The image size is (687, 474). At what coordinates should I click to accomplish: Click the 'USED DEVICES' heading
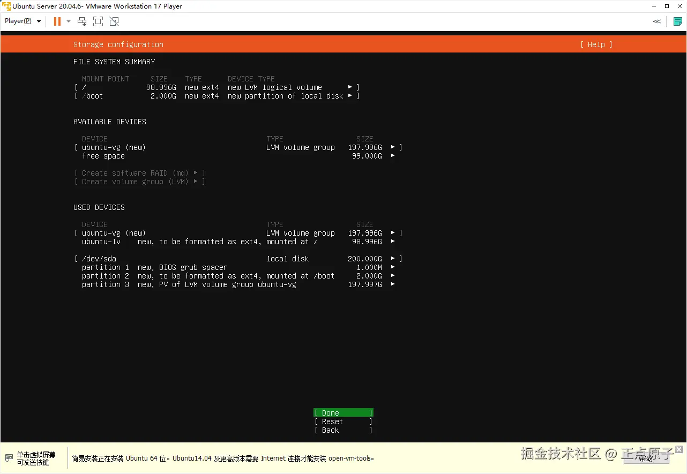coord(99,207)
